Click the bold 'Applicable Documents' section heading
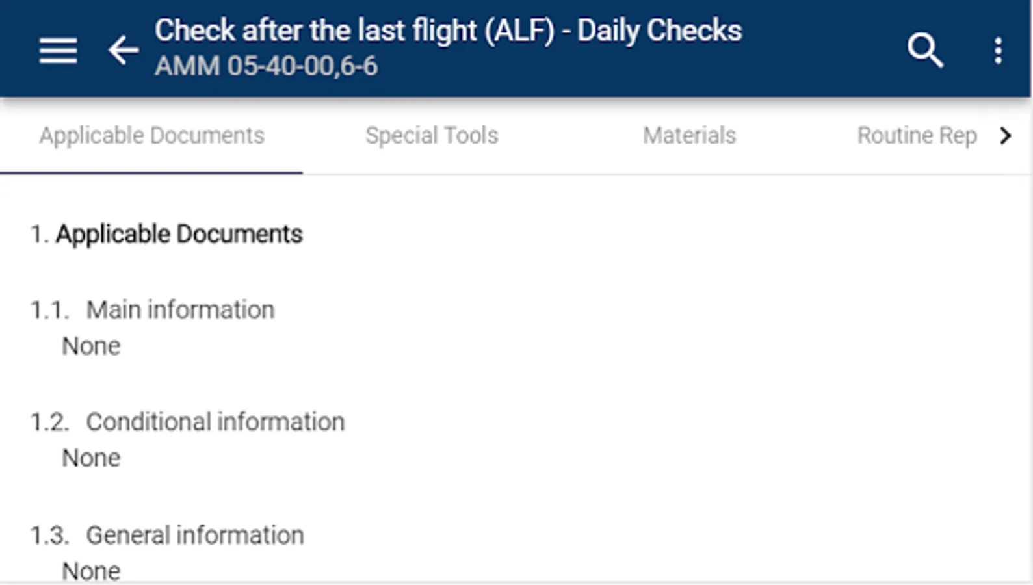This screenshot has width=1033, height=585. [179, 234]
